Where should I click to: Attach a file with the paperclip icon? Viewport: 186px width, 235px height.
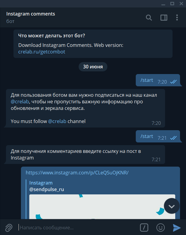[9, 228]
